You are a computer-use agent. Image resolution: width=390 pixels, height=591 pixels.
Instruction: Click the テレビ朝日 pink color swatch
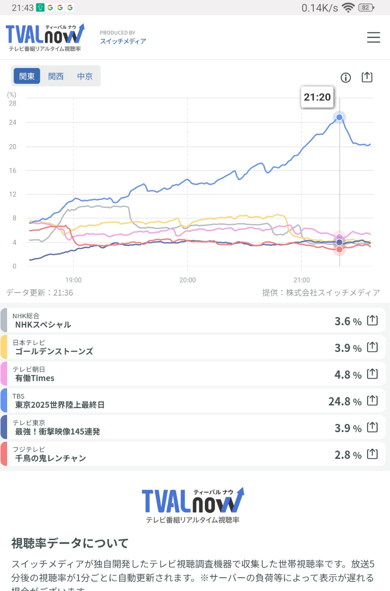(4, 374)
